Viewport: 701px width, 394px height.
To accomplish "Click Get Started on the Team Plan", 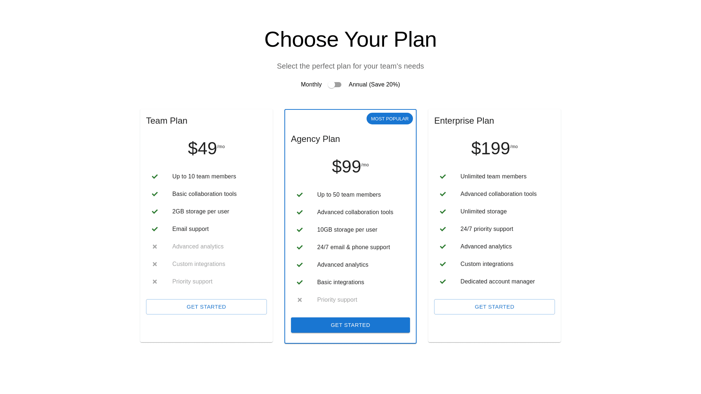I will (206, 307).
